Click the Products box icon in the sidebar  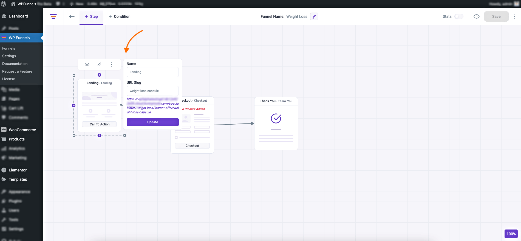click(x=4, y=139)
